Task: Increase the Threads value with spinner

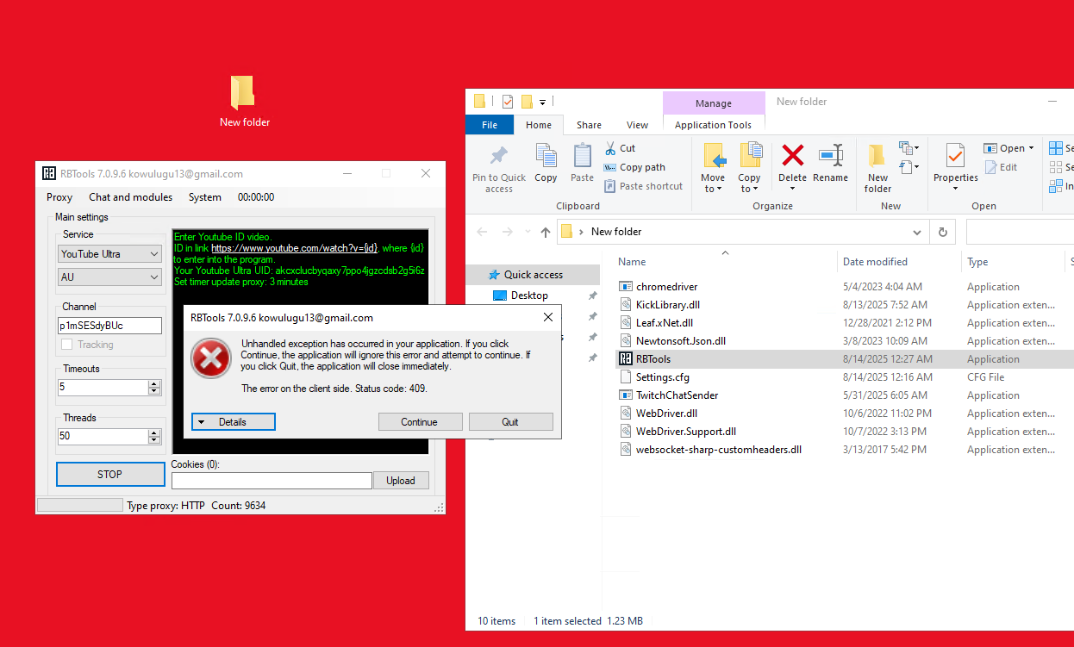Action: point(154,432)
